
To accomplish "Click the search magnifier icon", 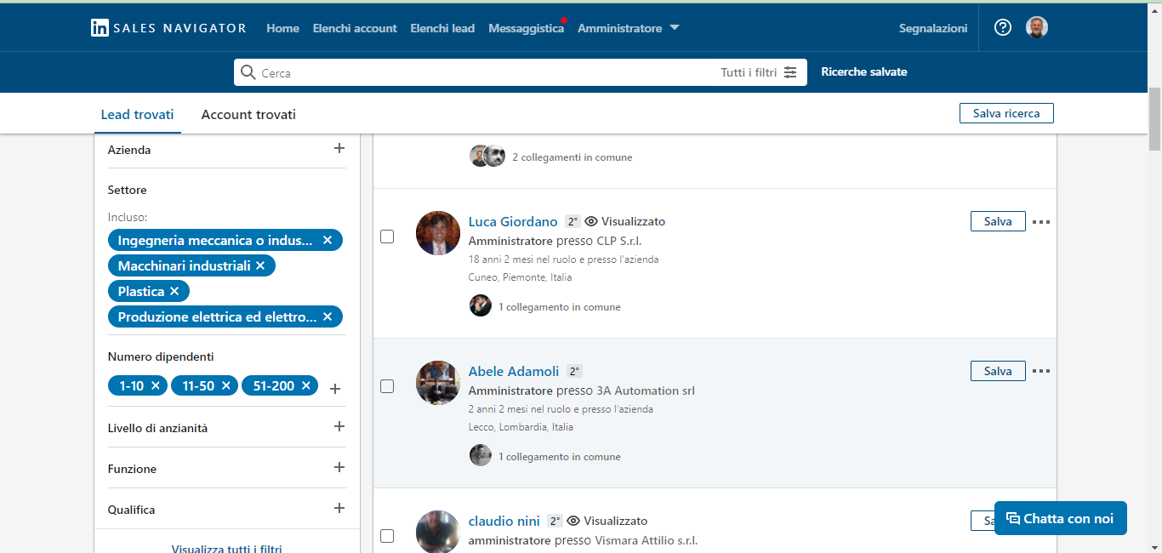I will pyautogui.click(x=248, y=72).
